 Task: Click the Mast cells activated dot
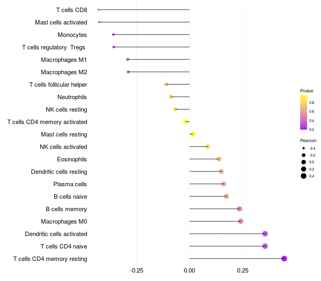click(99, 22)
